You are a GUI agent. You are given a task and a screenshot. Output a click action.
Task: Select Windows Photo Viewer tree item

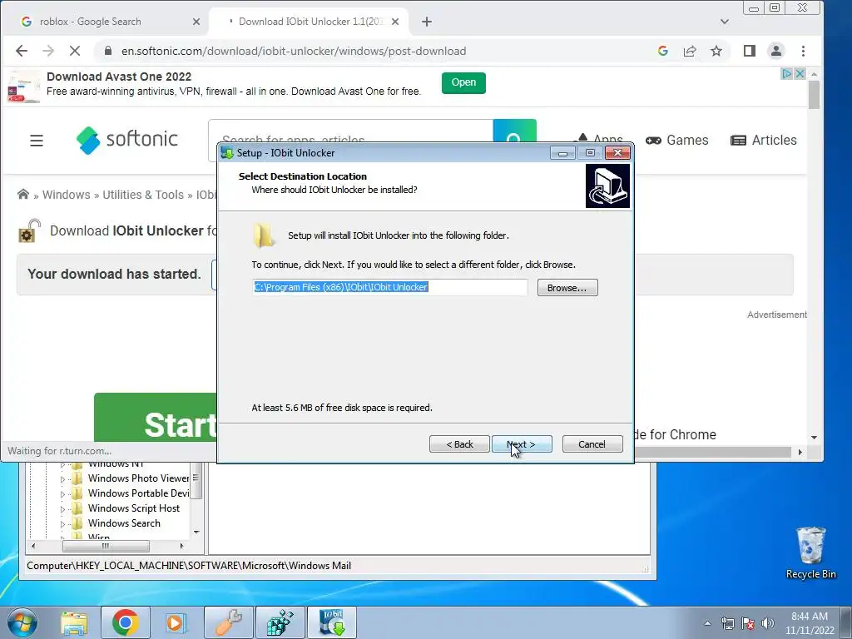pos(138,478)
